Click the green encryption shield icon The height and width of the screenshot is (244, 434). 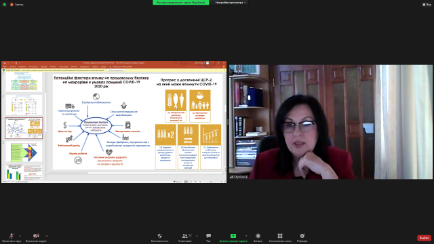point(5,5)
